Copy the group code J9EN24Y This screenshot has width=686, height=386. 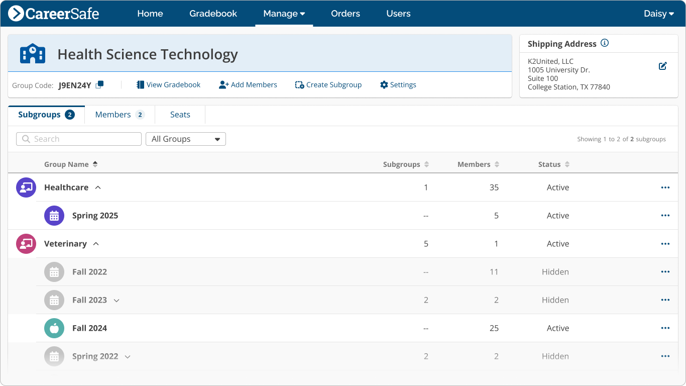[98, 85]
